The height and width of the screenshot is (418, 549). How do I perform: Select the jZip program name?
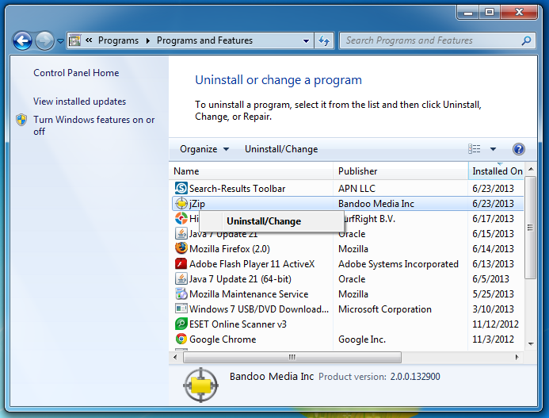coord(197,204)
